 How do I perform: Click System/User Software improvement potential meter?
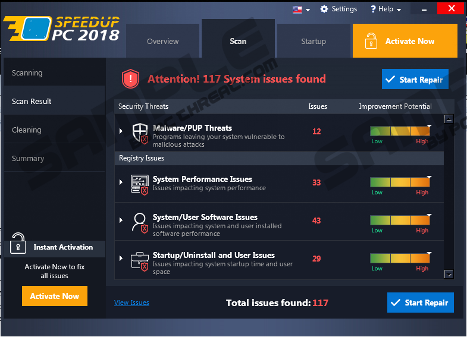coord(400,220)
